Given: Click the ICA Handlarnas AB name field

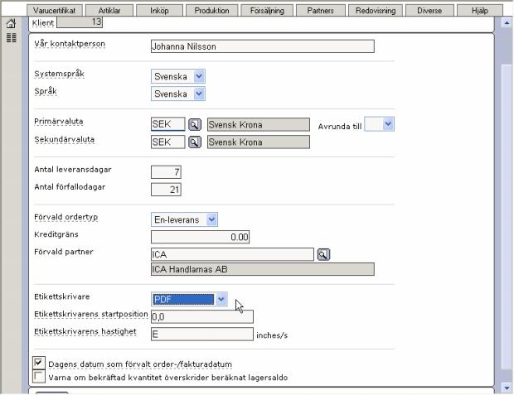Looking at the screenshot, I should (263, 269).
